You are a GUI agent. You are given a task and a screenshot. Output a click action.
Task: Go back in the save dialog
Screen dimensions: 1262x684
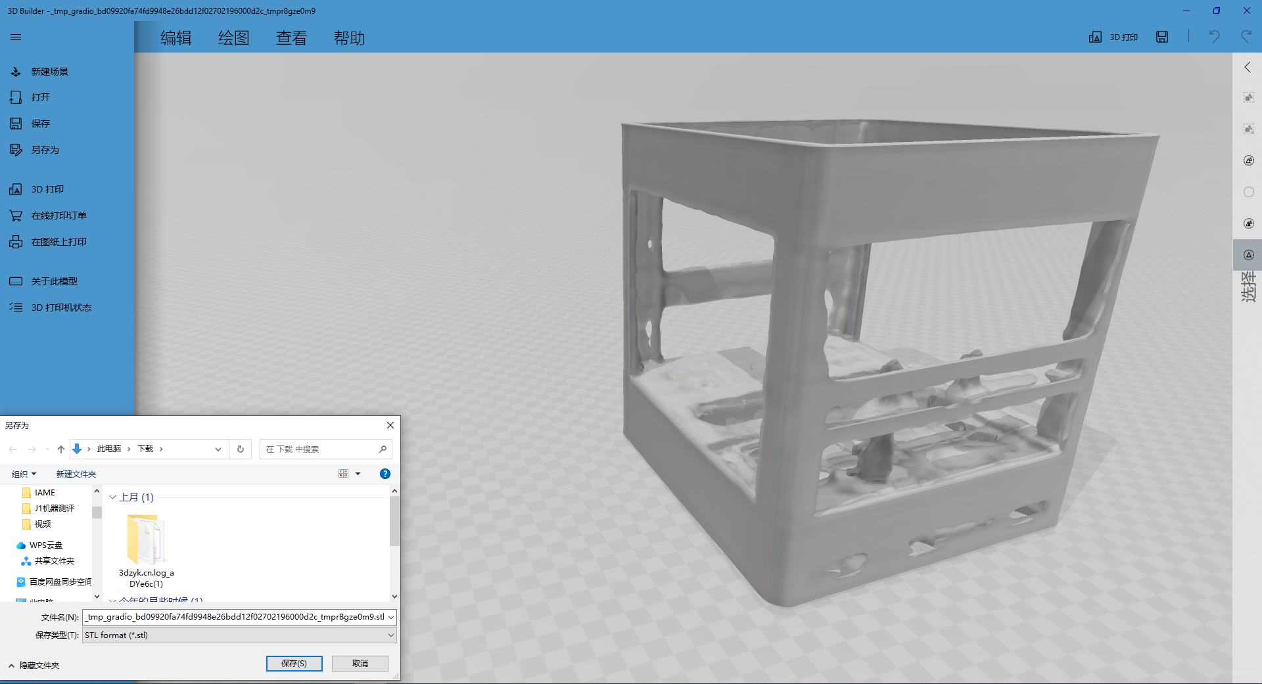point(13,449)
